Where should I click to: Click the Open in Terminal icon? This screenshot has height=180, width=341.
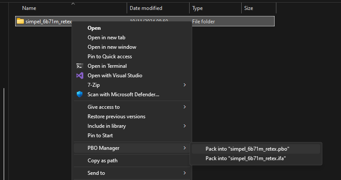tap(79, 66)
